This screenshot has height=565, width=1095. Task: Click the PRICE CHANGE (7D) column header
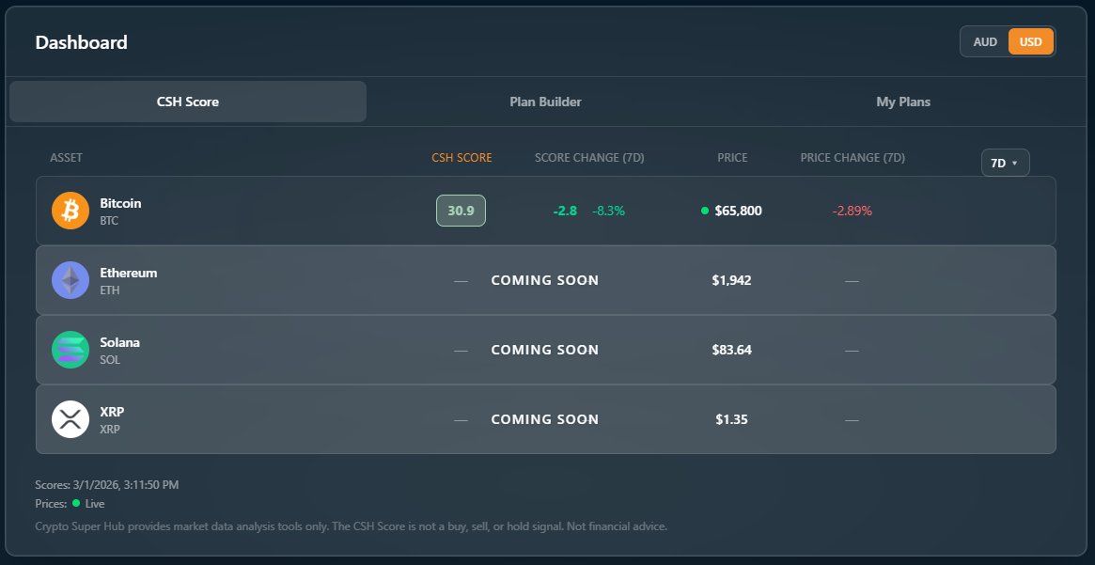click(853, 158)
